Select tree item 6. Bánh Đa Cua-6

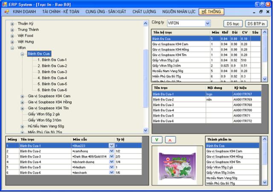(x=52, y=90)
